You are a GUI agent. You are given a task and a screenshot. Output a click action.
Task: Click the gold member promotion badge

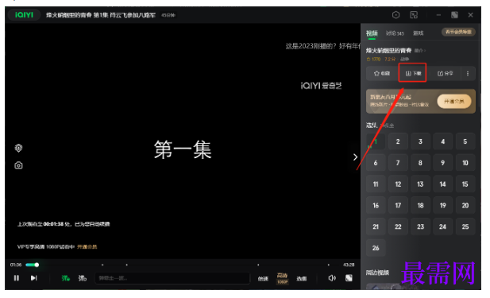pyautogui.click(x=458, y=32)
